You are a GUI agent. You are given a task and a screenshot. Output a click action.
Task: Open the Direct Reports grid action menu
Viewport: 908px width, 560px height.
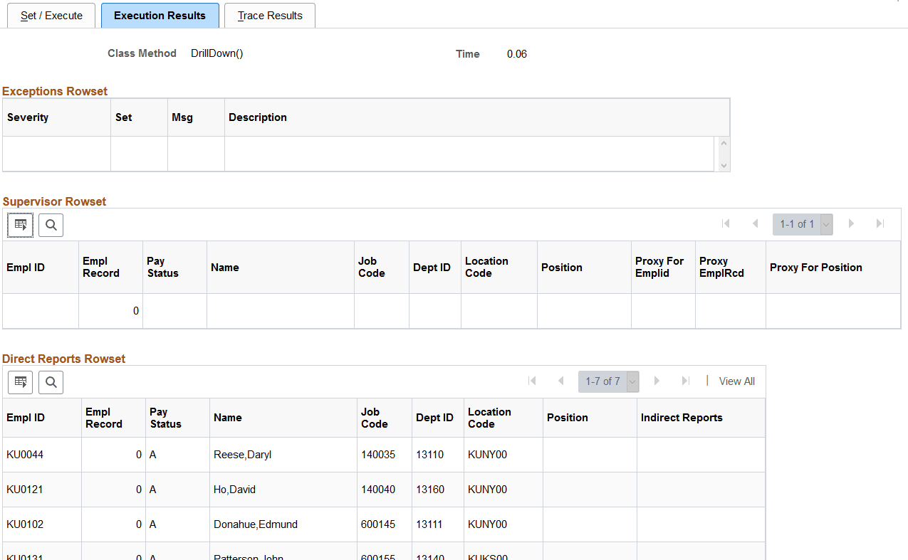tap(20, 381)
